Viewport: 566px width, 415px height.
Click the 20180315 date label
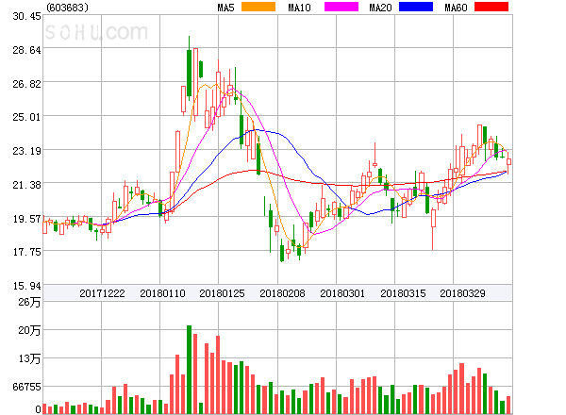pyautogui.click(x=403, y=293)
